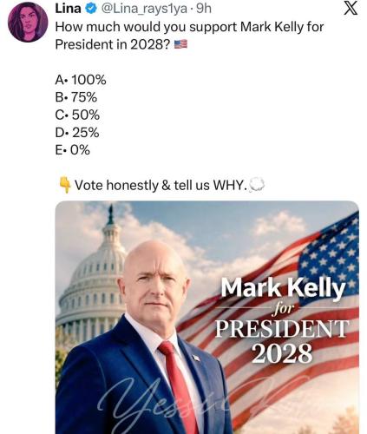
Task: Open the Mark Kelly campaign image
Action: pos(207,317)
